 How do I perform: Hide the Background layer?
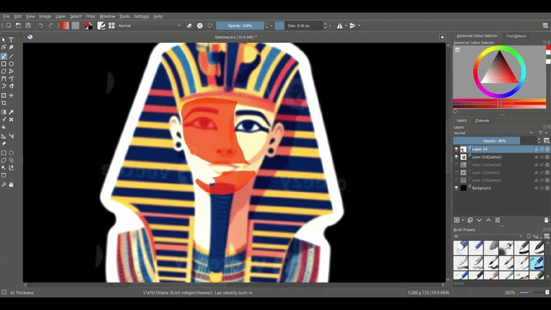pyautogui.click(x=456, y=188)
